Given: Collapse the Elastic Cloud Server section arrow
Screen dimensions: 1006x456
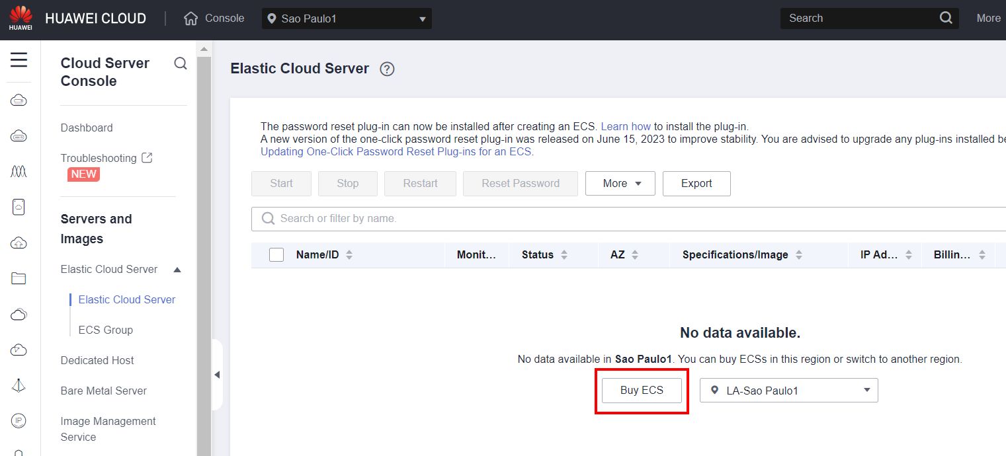Looking at the screenshot, I should click(x=177, y=269).
